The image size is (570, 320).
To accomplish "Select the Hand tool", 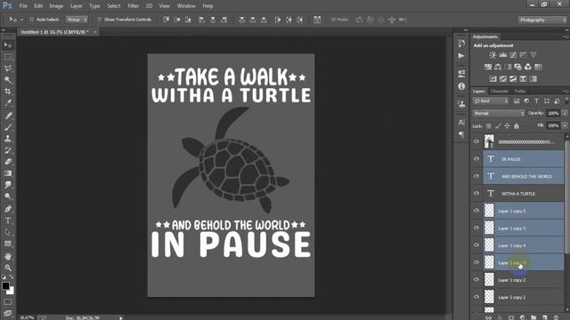I will click(8, 256).
